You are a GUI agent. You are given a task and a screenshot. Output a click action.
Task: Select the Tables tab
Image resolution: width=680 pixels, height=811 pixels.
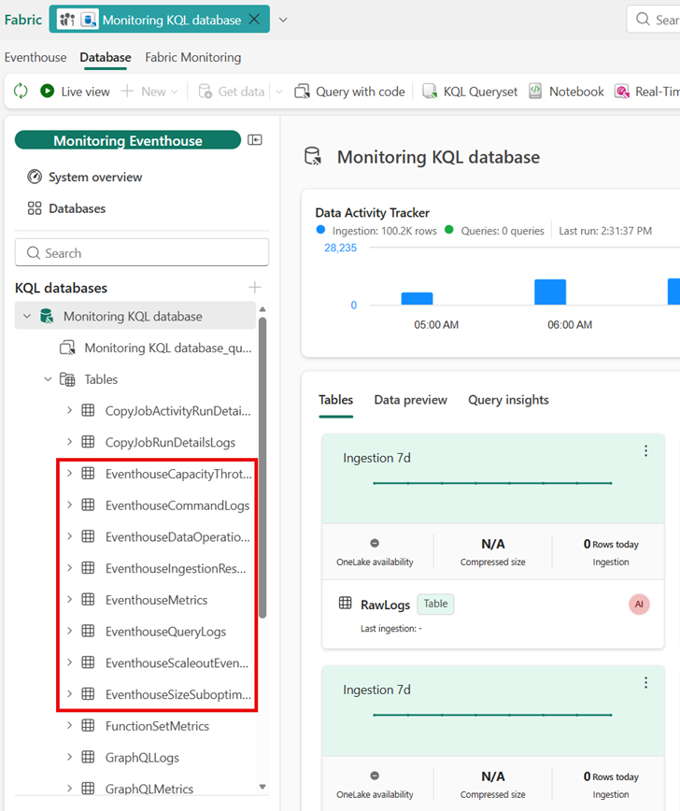335,400
